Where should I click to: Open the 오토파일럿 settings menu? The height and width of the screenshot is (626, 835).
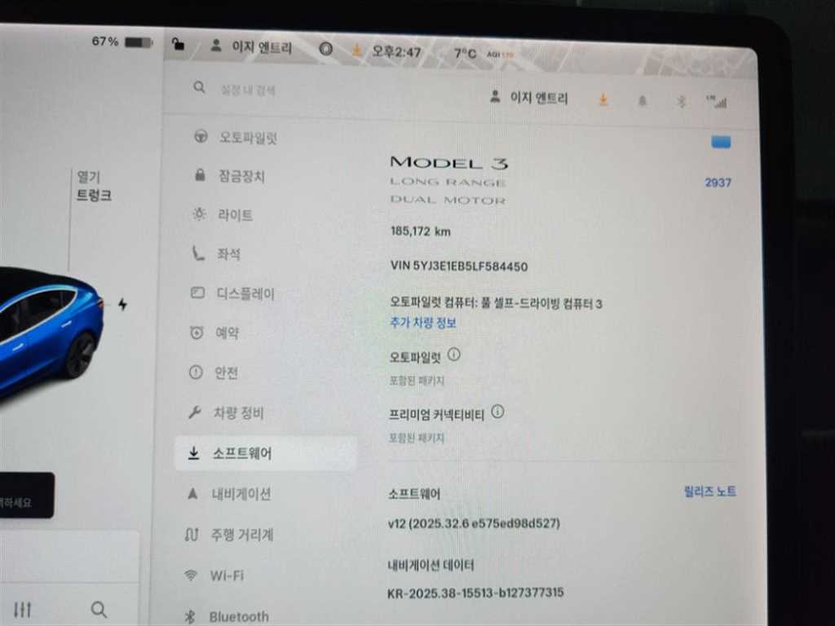click(x=247, y=137)
